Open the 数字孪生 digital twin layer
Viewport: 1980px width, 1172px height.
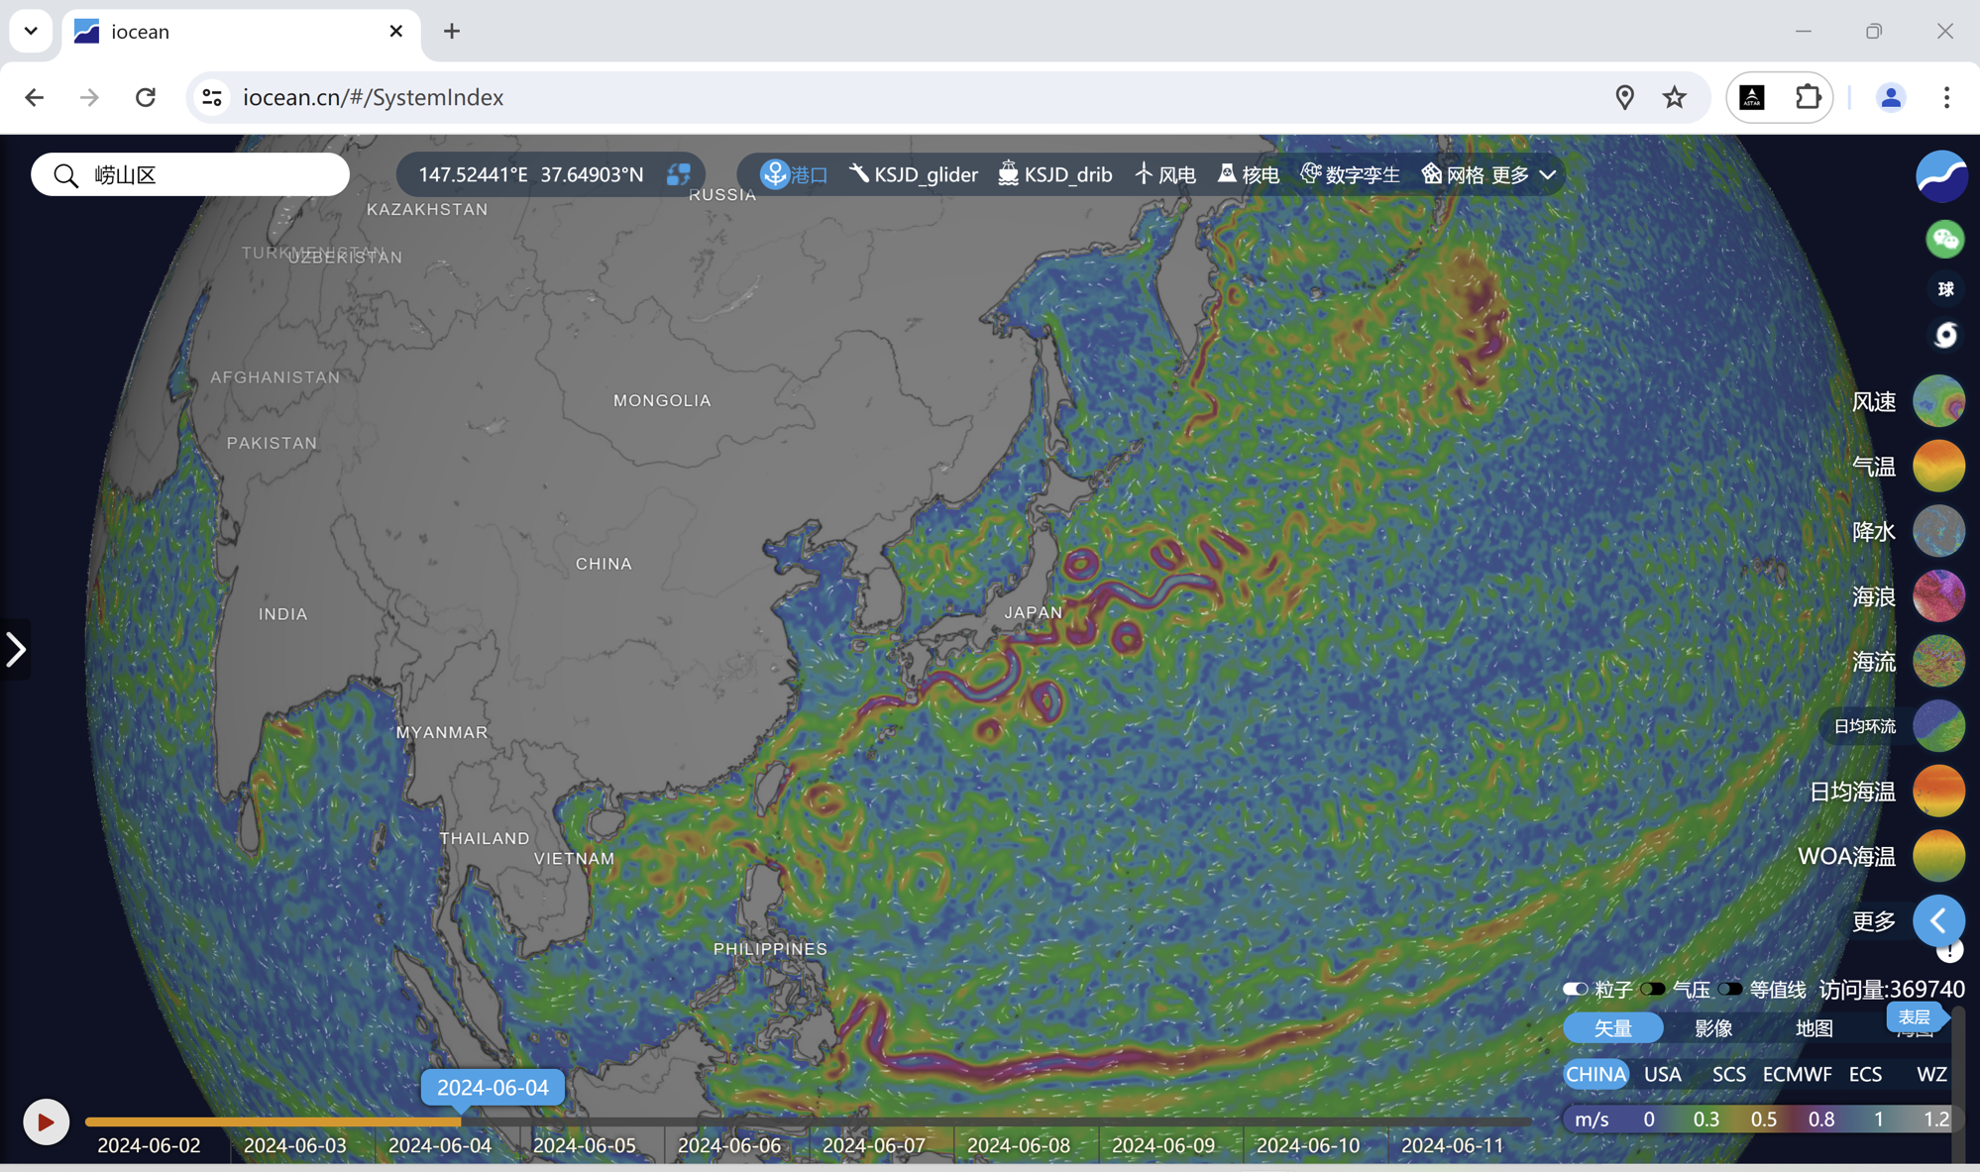1351,174
